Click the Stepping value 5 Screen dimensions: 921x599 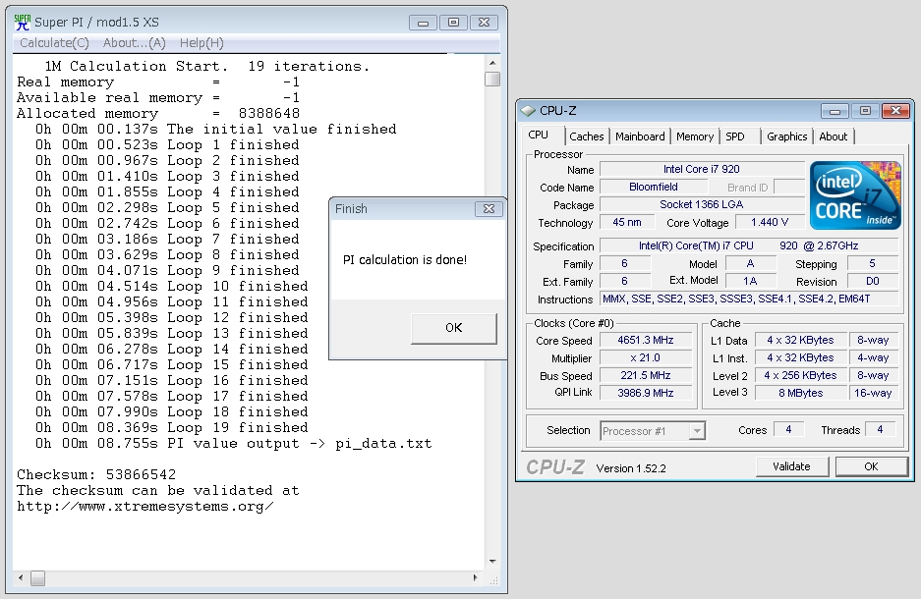(873, 263)
